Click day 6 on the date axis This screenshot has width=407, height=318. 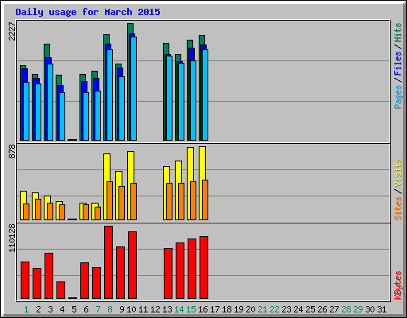coord(86,309)
